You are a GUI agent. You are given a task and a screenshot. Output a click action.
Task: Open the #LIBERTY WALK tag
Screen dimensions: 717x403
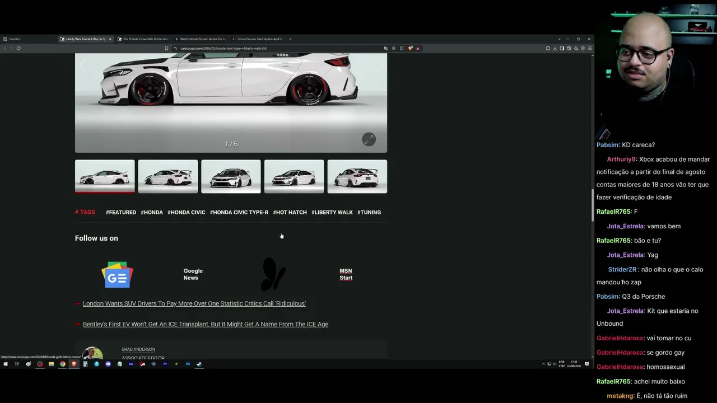(332, 212)
